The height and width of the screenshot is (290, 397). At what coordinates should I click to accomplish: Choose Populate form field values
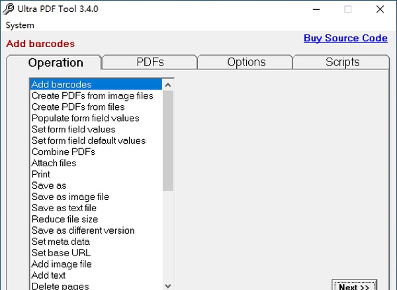pos(96,118)
